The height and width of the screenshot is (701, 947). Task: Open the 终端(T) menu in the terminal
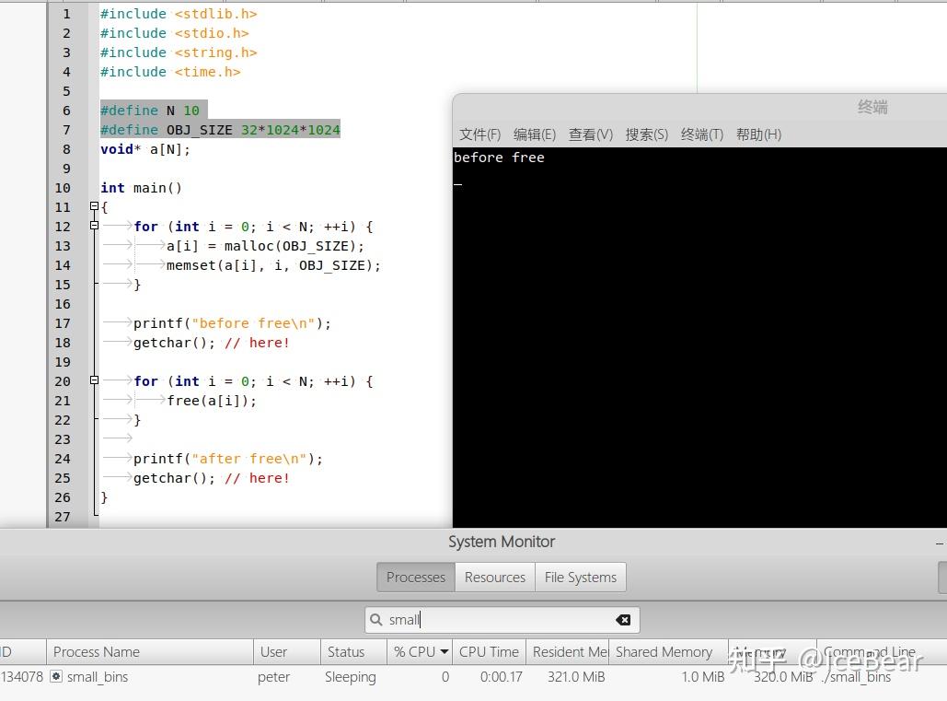pyautogui.click(x=702, y=134)
